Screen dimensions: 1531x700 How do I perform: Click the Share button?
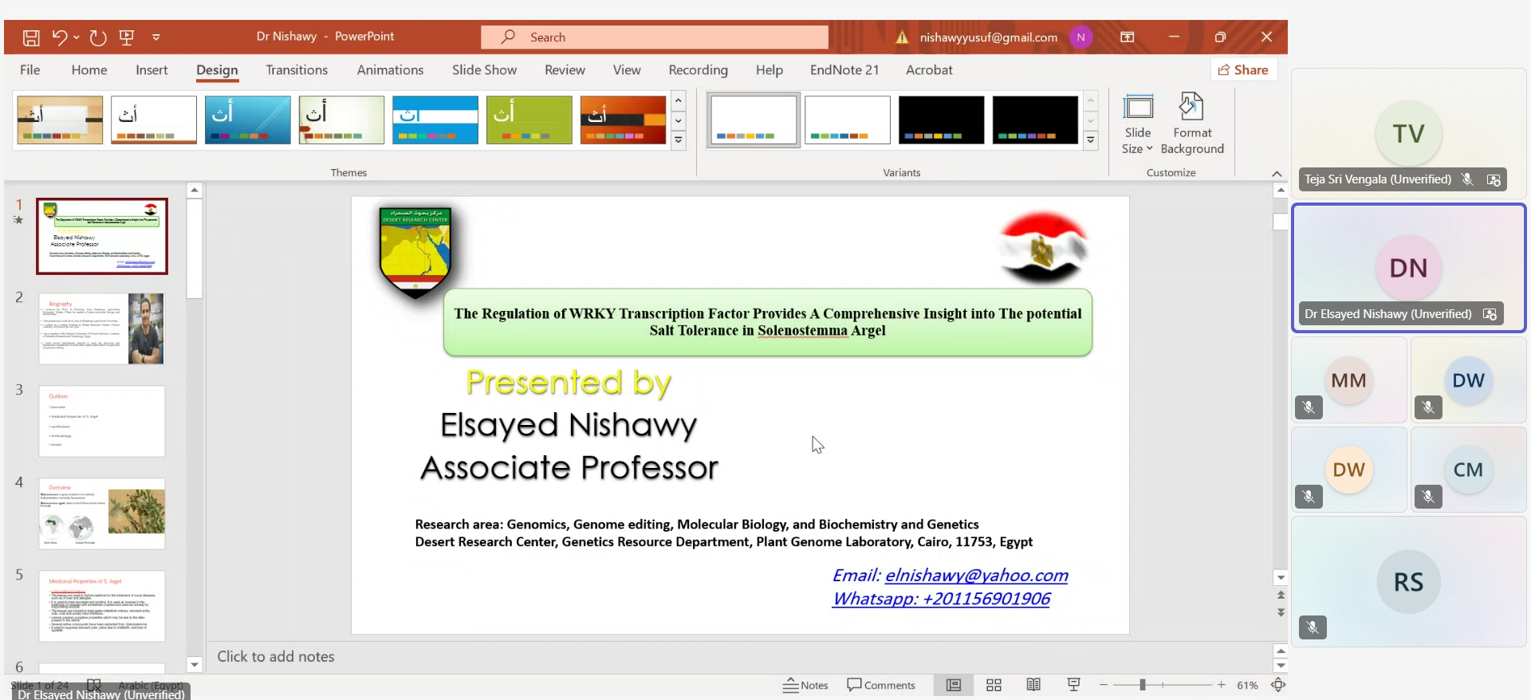point(1244,70)
